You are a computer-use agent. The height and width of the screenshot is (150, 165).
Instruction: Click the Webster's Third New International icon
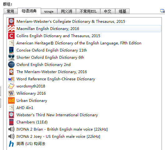tap(11, 115)
